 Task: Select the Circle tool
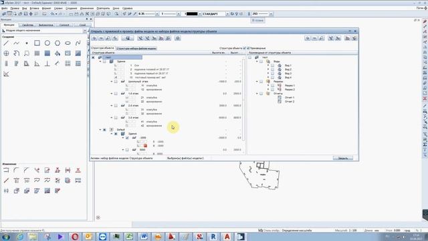point(47,43)
